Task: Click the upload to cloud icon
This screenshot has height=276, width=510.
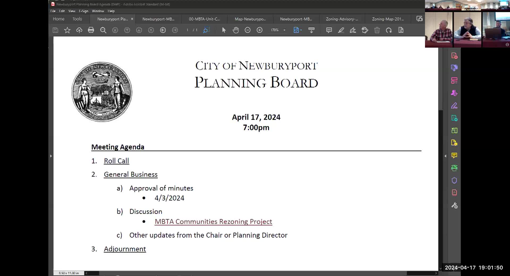Action: [79, 30]
